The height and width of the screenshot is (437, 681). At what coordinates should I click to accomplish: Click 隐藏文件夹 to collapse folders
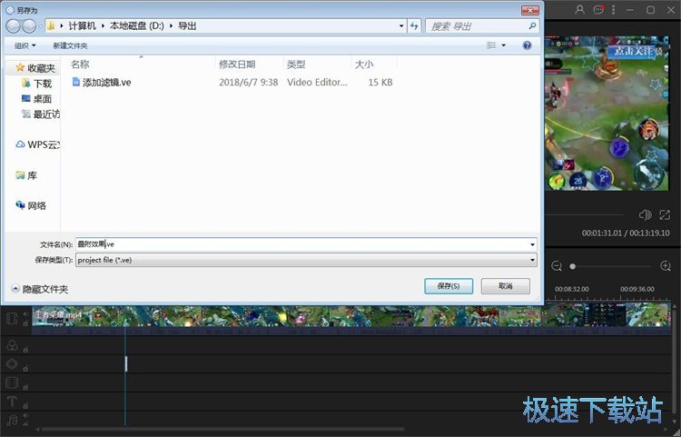click(x=40, y=289)
